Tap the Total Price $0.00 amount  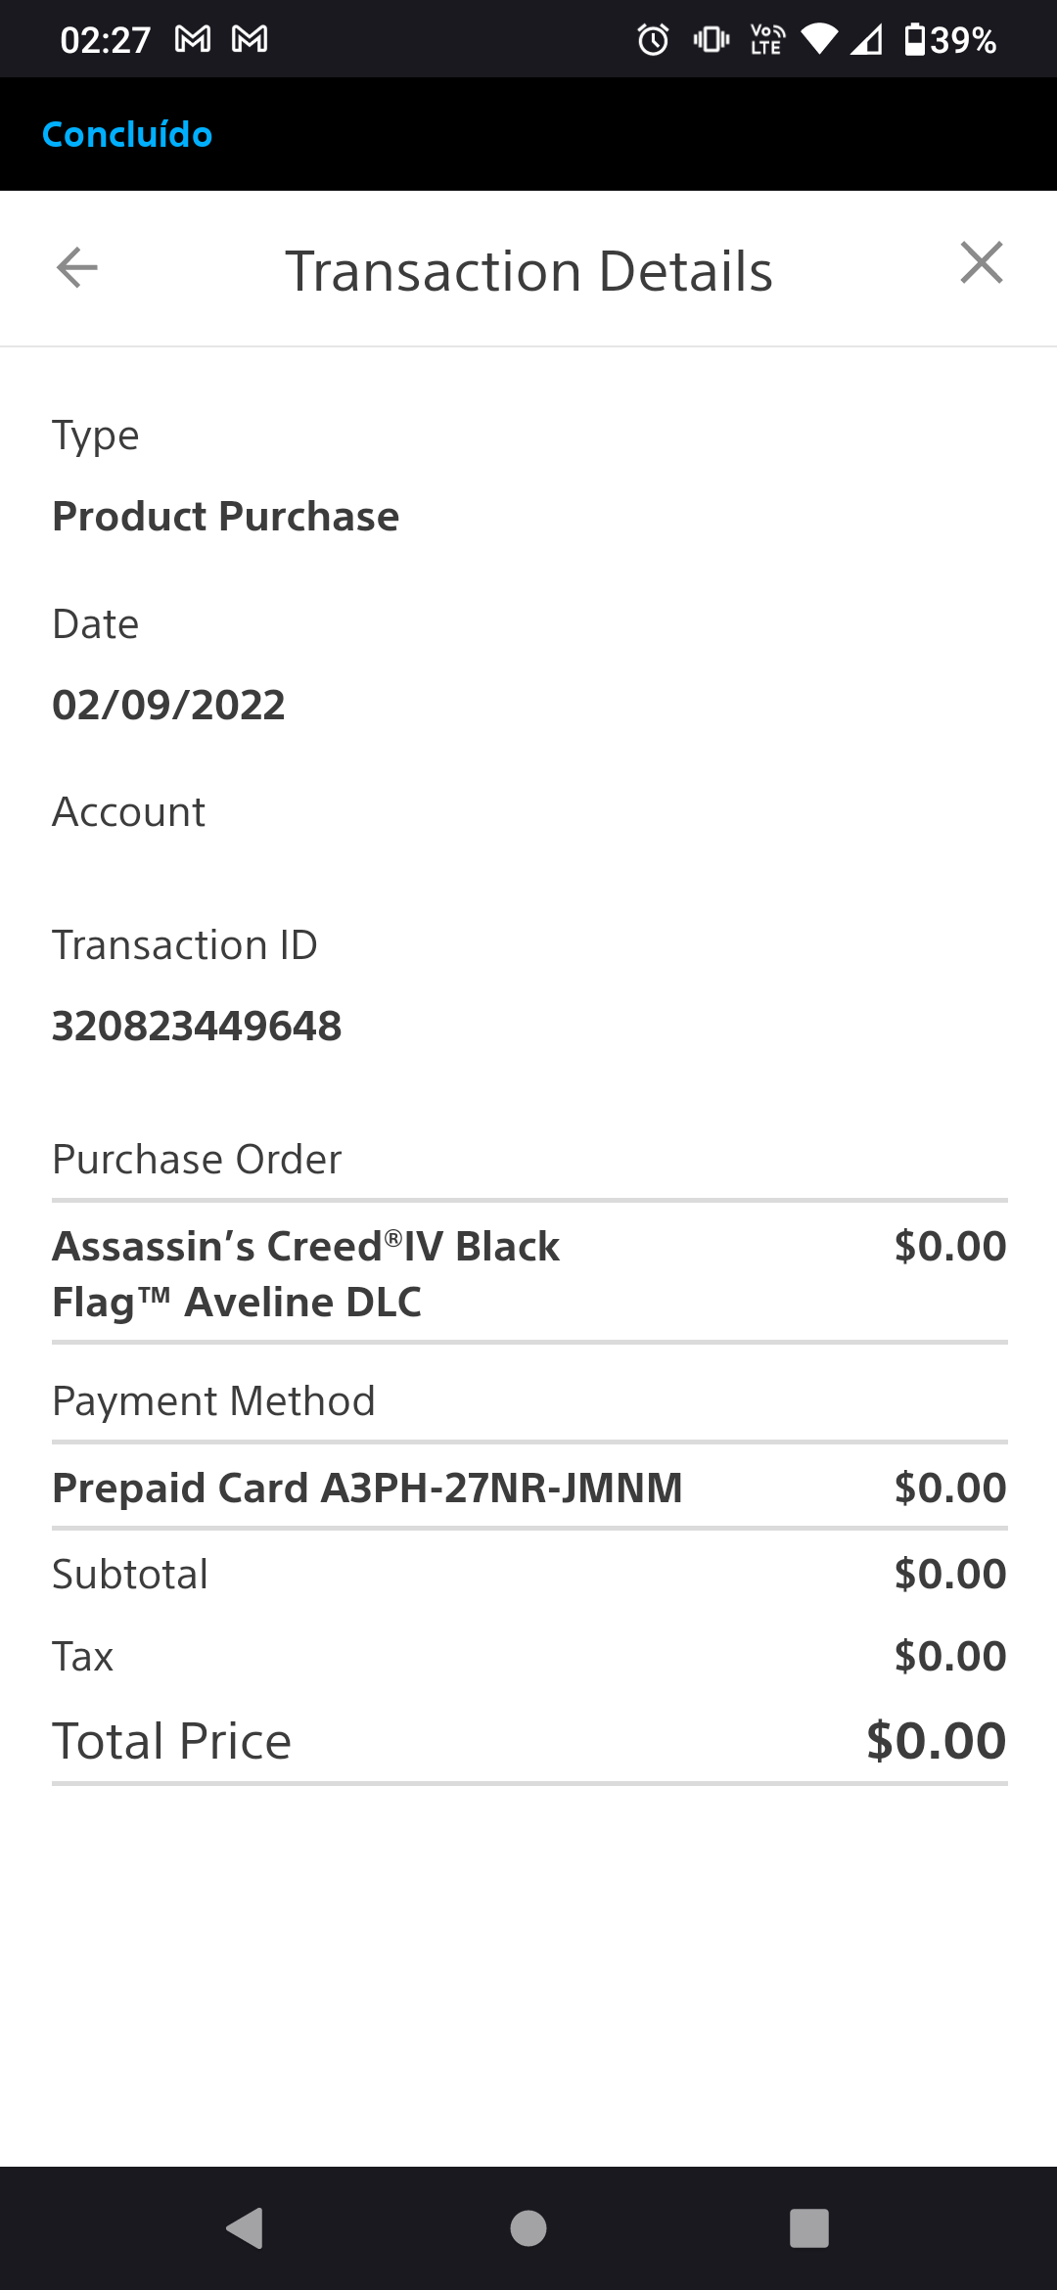tap(937, 1741)
